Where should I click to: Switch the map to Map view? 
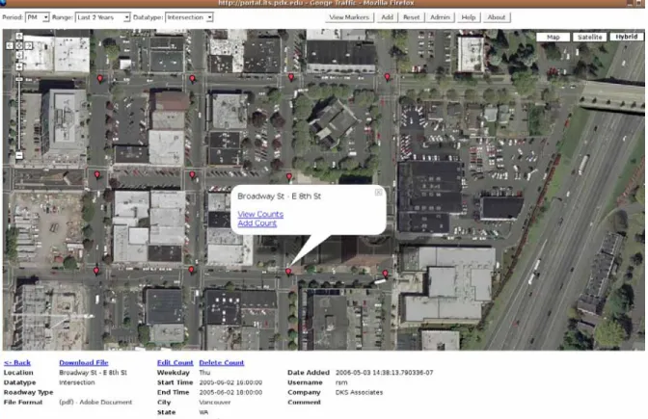[x=553, y=38]
